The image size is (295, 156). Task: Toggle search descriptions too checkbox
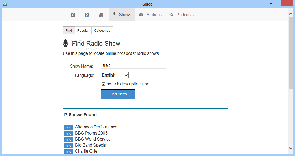tap(103, 84)
